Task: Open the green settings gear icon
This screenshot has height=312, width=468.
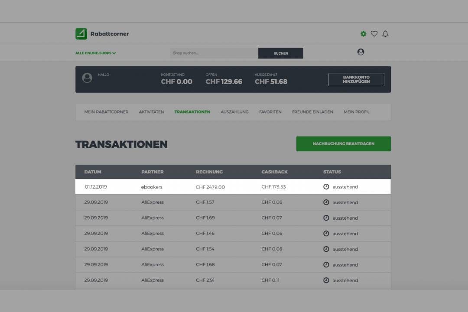Action: pyautogui.click(x=363, y=33)
